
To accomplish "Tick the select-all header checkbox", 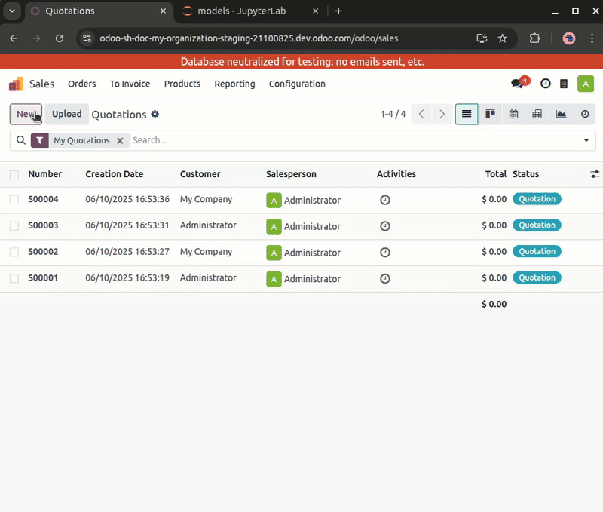I will click(x=14, y=174).
